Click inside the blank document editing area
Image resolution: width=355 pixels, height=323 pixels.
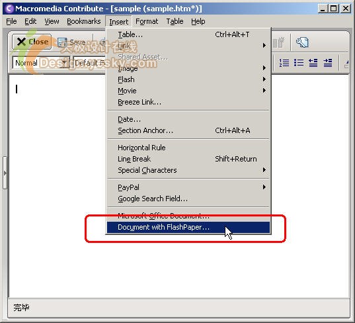[x=58, y=186]
